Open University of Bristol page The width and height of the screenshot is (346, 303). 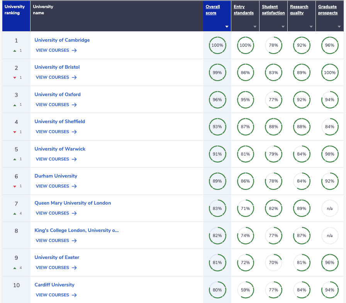(x=57, y=67)
